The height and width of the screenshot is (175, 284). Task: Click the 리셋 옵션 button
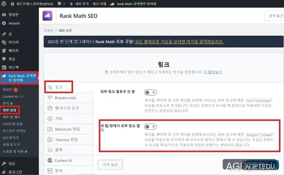point(110,165)
